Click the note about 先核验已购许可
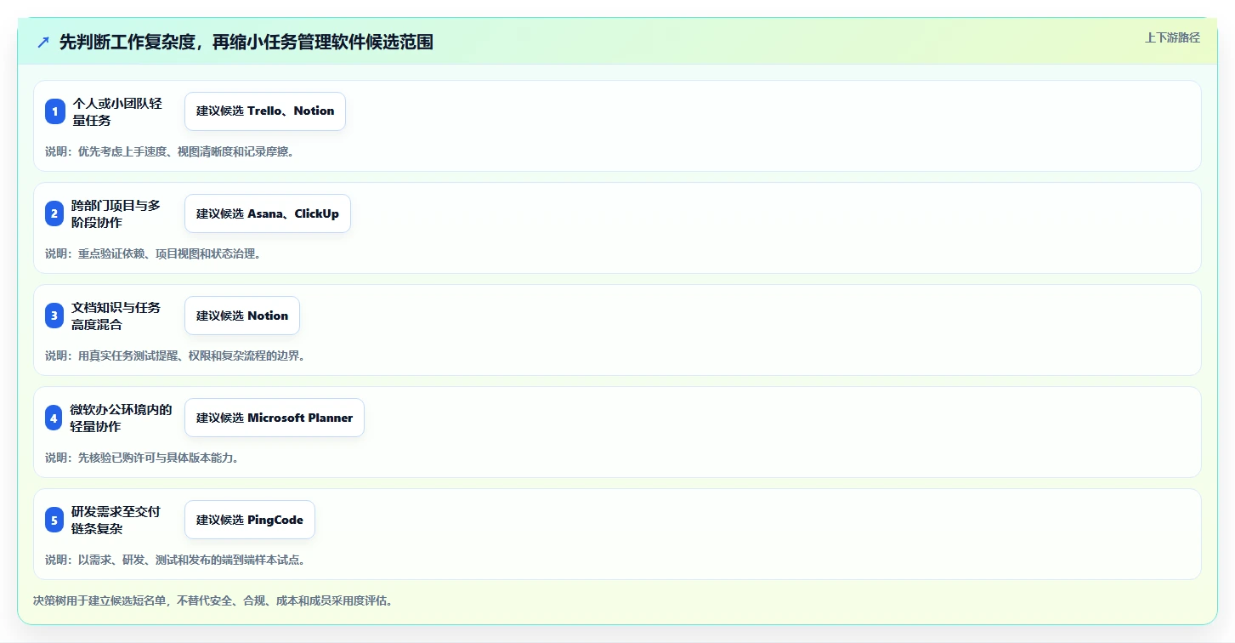The width and height of the screenshot is (1235, 643). tap(142, 458)
